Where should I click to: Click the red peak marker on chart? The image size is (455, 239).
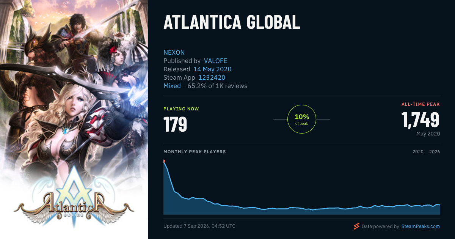point(164,161)
